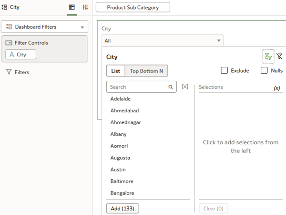Viewport: 286px width, 215px height.
Task: Click the Add (133) button
Action: 123,208
